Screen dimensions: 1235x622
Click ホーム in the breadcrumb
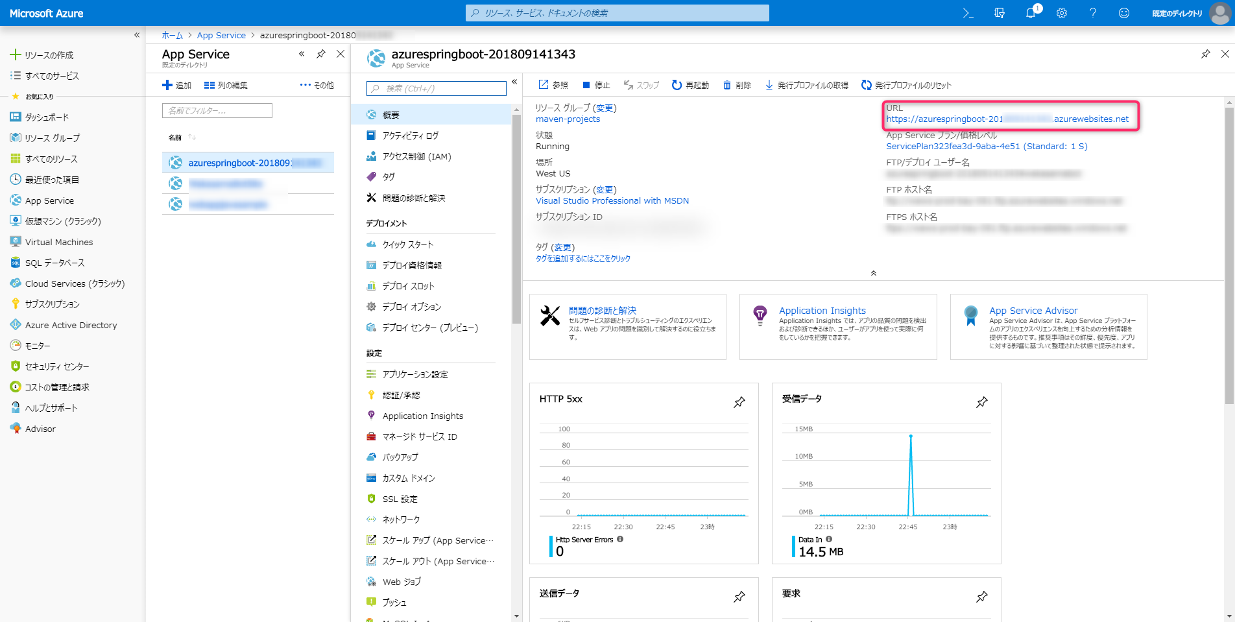(x=172, y=35)
